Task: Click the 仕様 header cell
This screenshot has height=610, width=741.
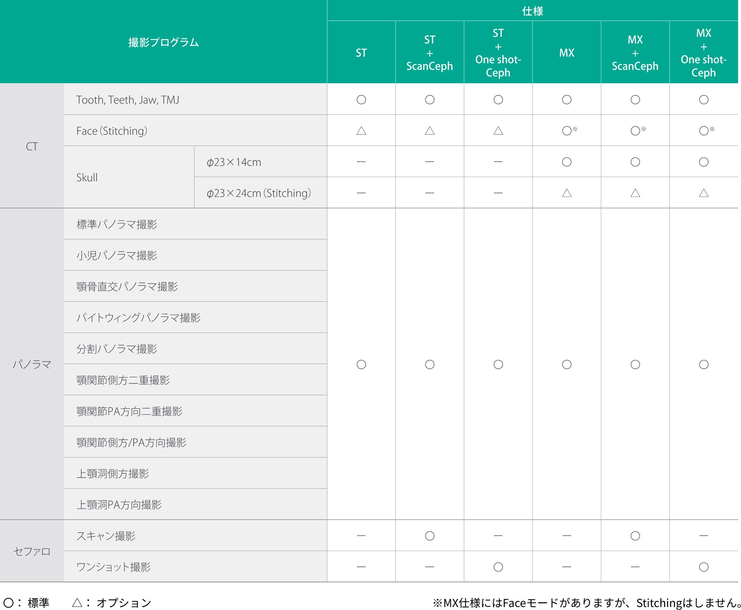Action: [x=532, y=11]
